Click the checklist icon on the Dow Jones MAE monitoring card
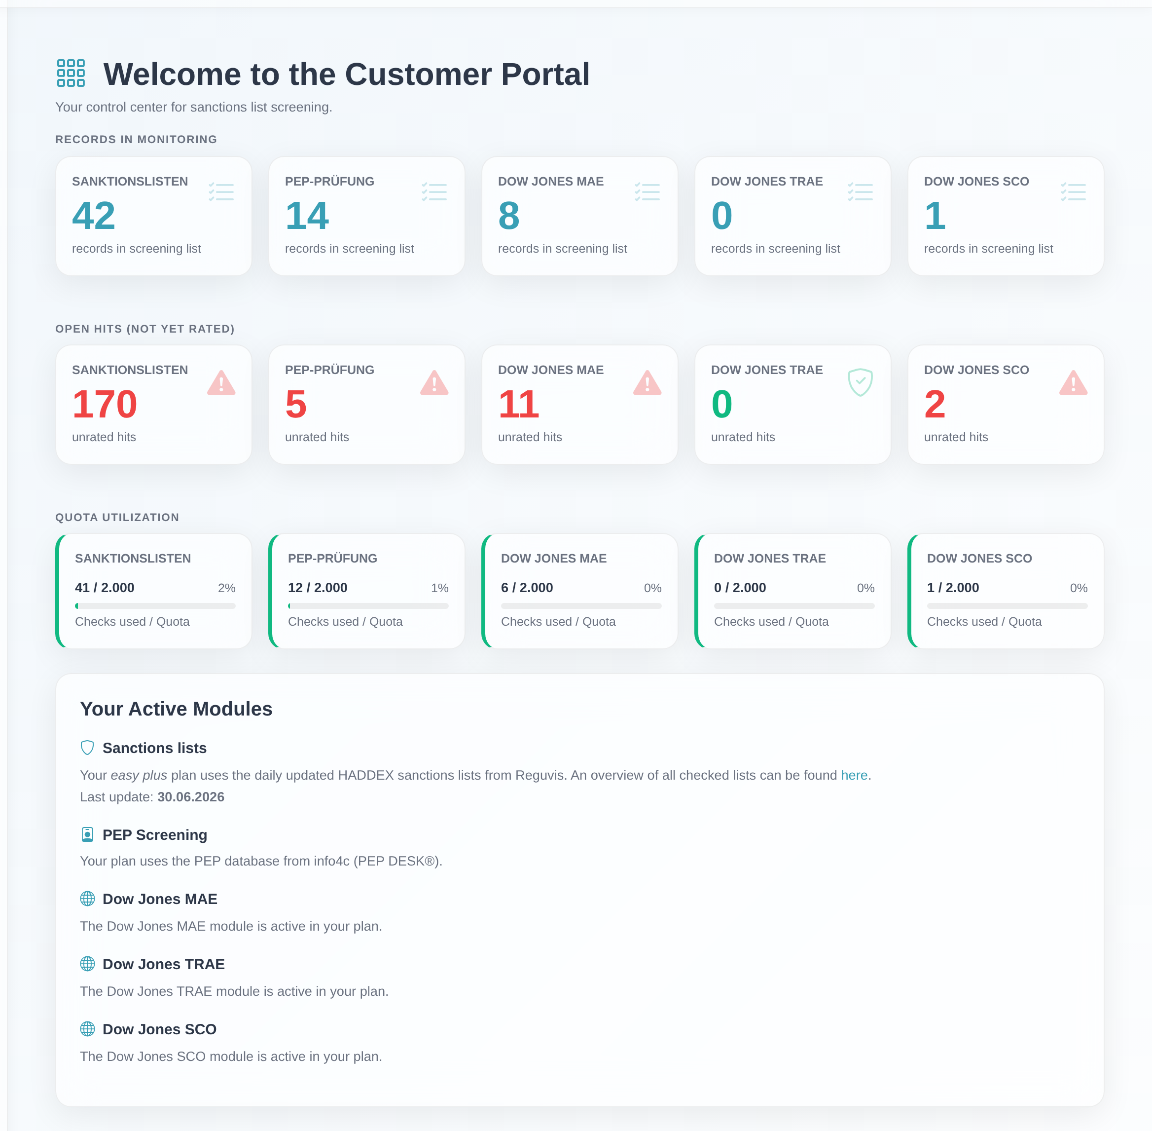1152x1131 pixels. click(x=648, y=192)
